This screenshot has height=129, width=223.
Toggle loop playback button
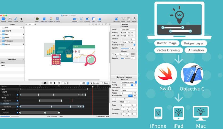[x=45, y=83]
